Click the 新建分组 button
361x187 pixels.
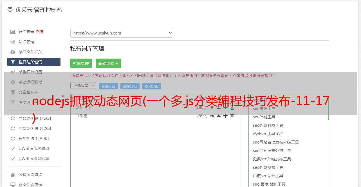click(x=108, y=86)
